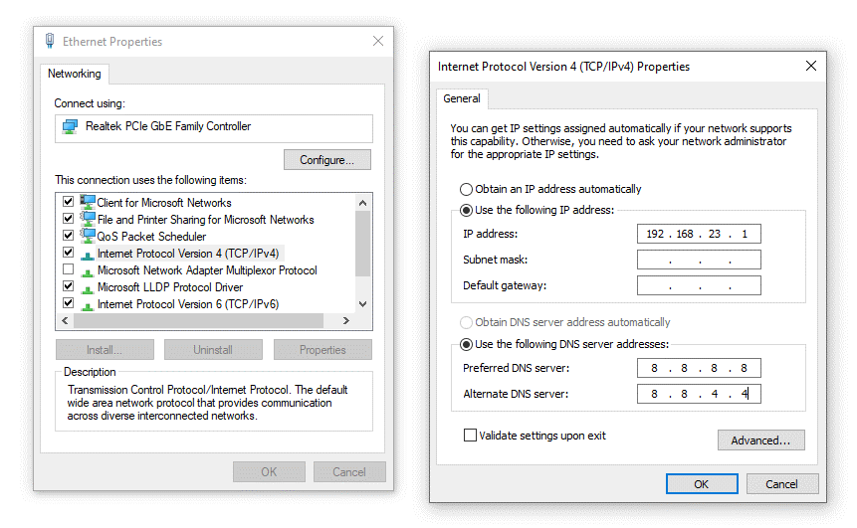Viewport: 857px width, 528px height.
Task: Open Advanced TCP/IP settings
Action: pyautogui.click(x=760, y=440)
